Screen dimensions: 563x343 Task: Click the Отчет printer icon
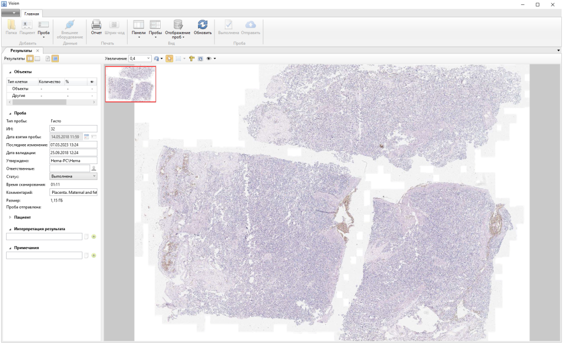96,25
